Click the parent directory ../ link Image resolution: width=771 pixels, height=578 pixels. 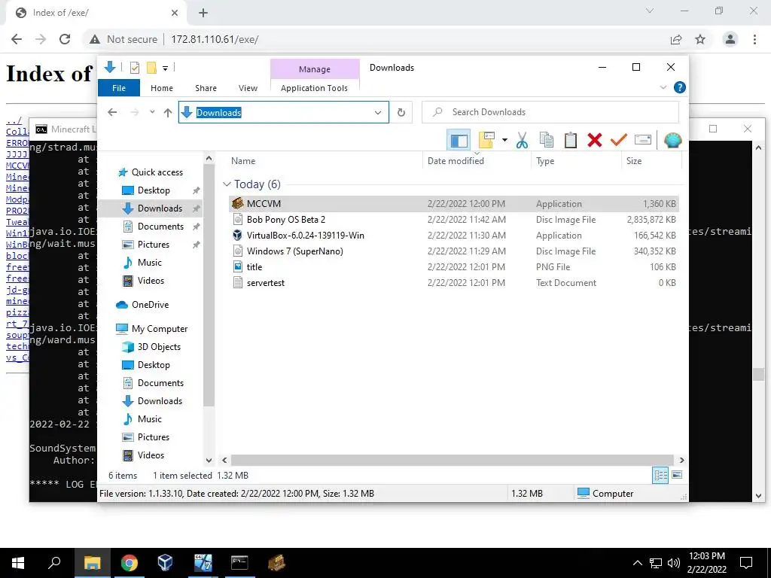[14, 120]
